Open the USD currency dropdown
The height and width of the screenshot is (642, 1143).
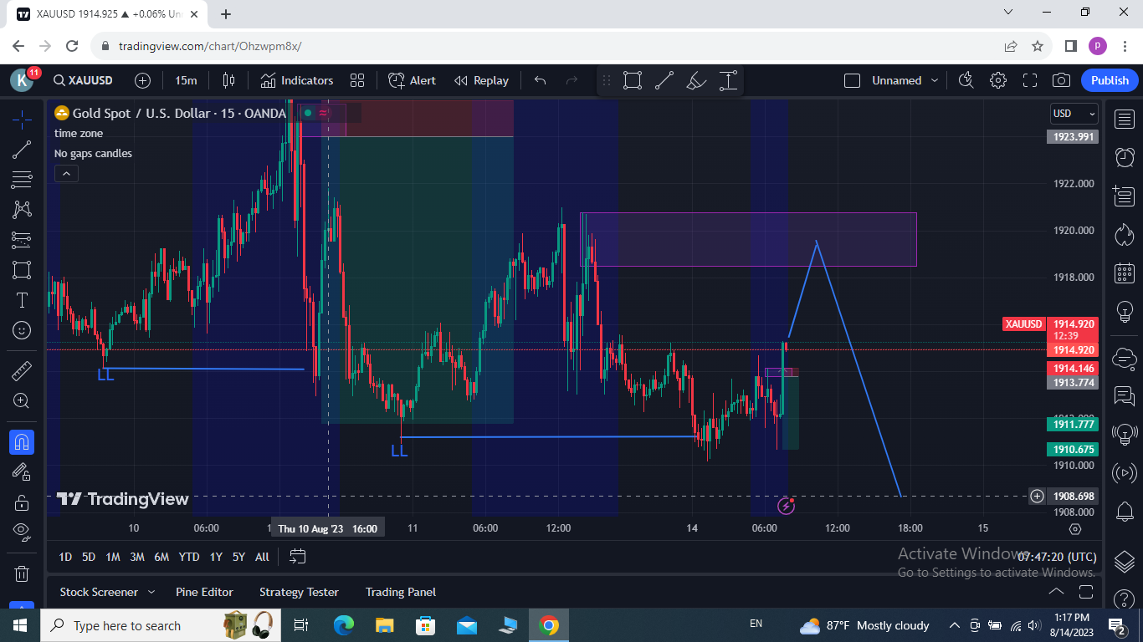[1074, 114]
